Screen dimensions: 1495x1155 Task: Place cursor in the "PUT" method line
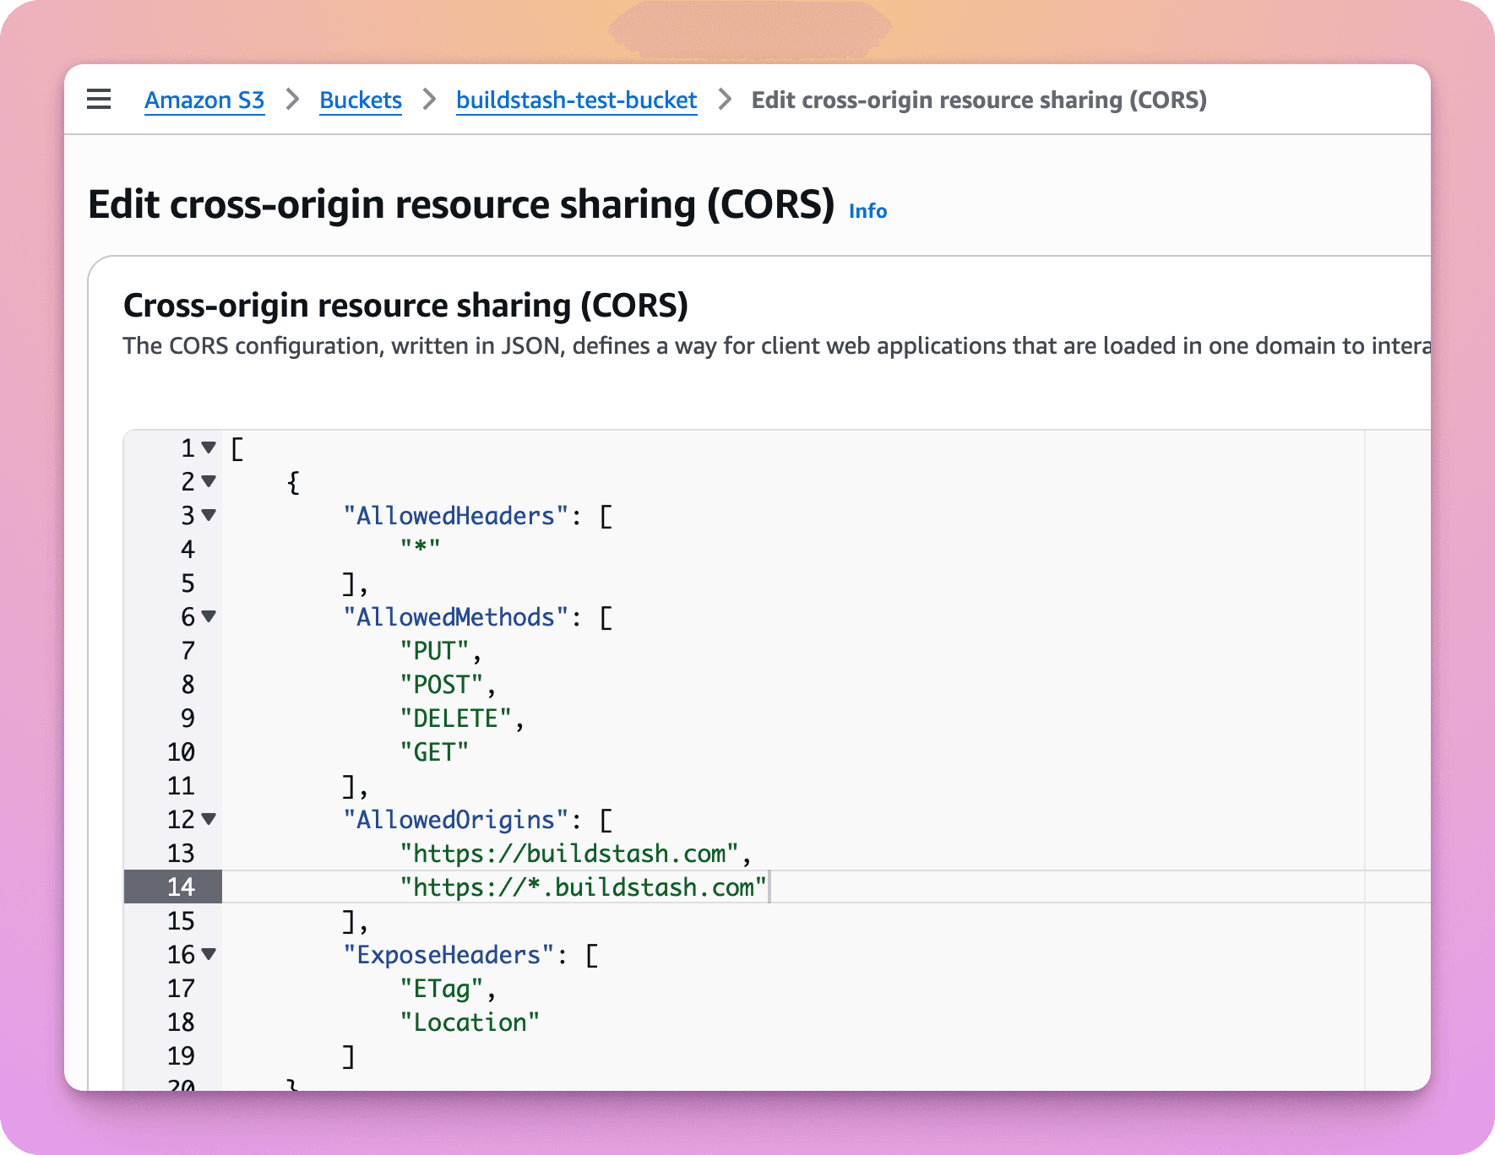click(x=434, y=651)
